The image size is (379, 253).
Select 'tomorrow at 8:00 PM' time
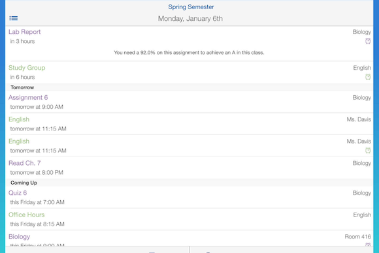coord(37,172)
